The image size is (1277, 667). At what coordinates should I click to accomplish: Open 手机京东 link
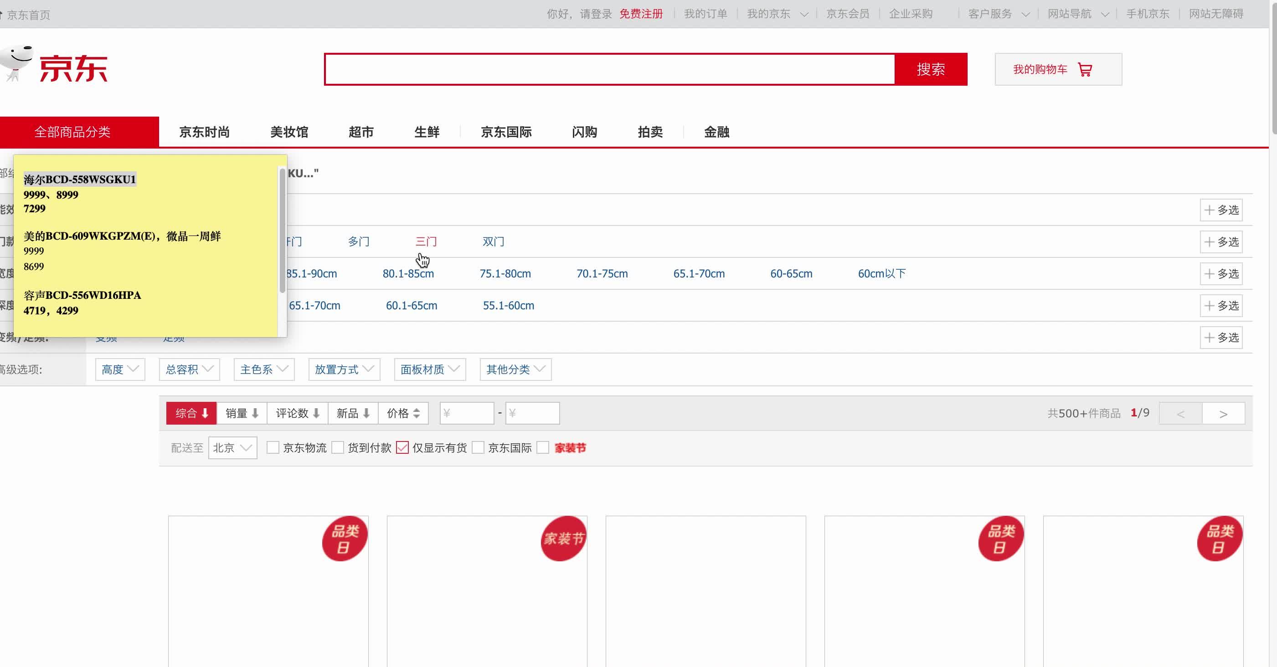(1148, 14)
